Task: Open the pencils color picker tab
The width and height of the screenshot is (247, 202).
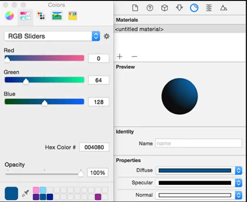Action: 73,16
